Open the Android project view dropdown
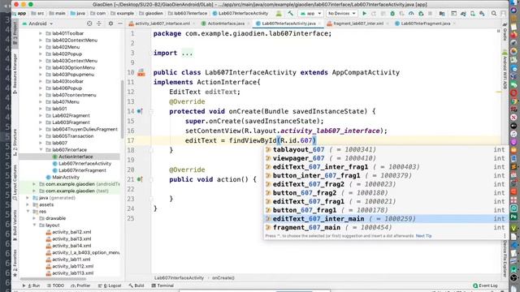Viewport: 520px width, 292px height. pyautogui.click(x=37, y=24)
